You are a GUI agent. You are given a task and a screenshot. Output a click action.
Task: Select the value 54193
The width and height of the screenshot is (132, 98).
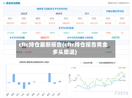38,23
